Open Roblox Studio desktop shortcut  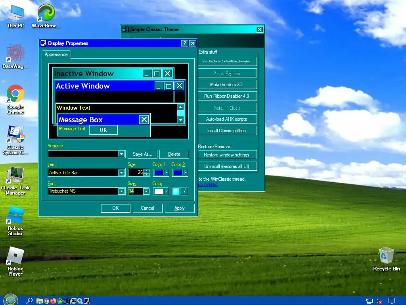(x=15, y=221)
